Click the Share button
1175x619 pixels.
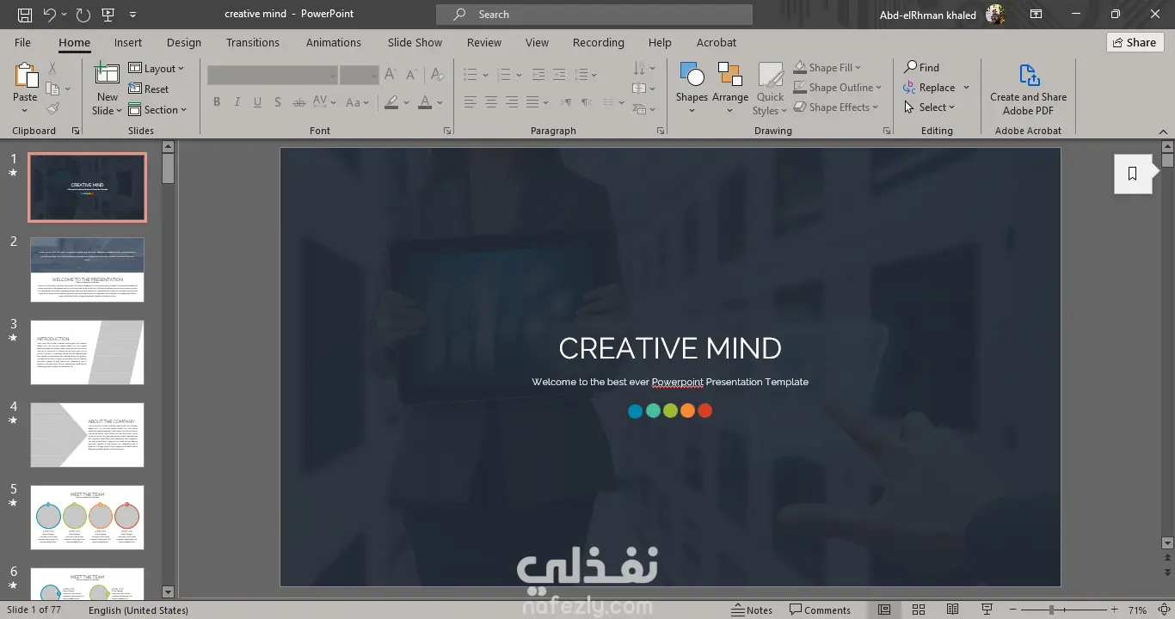click(x=1135, y=42)
